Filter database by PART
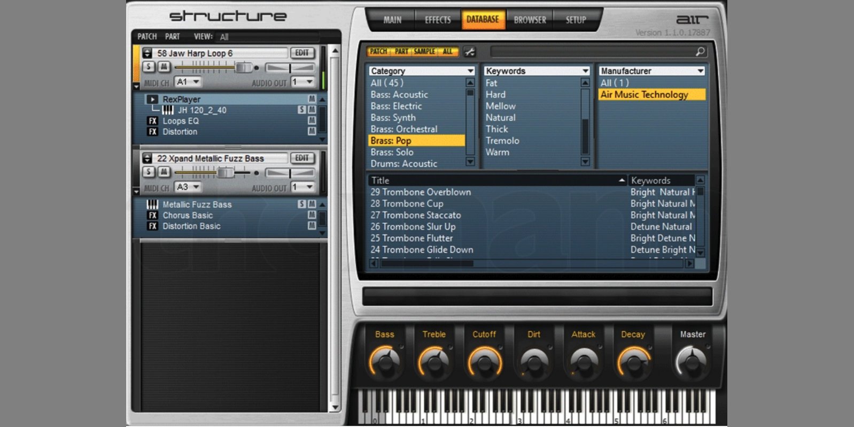Screen dimensions: 854x427 click(401, 52)
